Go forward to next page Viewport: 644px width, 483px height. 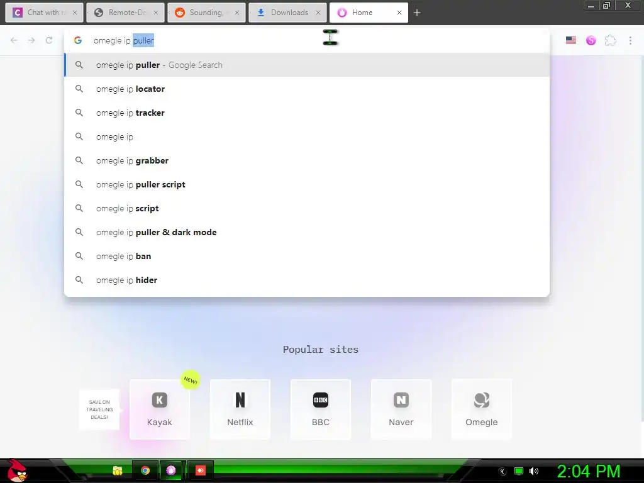coord(31,40)
